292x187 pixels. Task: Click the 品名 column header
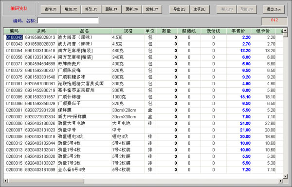tap(85, 31)
